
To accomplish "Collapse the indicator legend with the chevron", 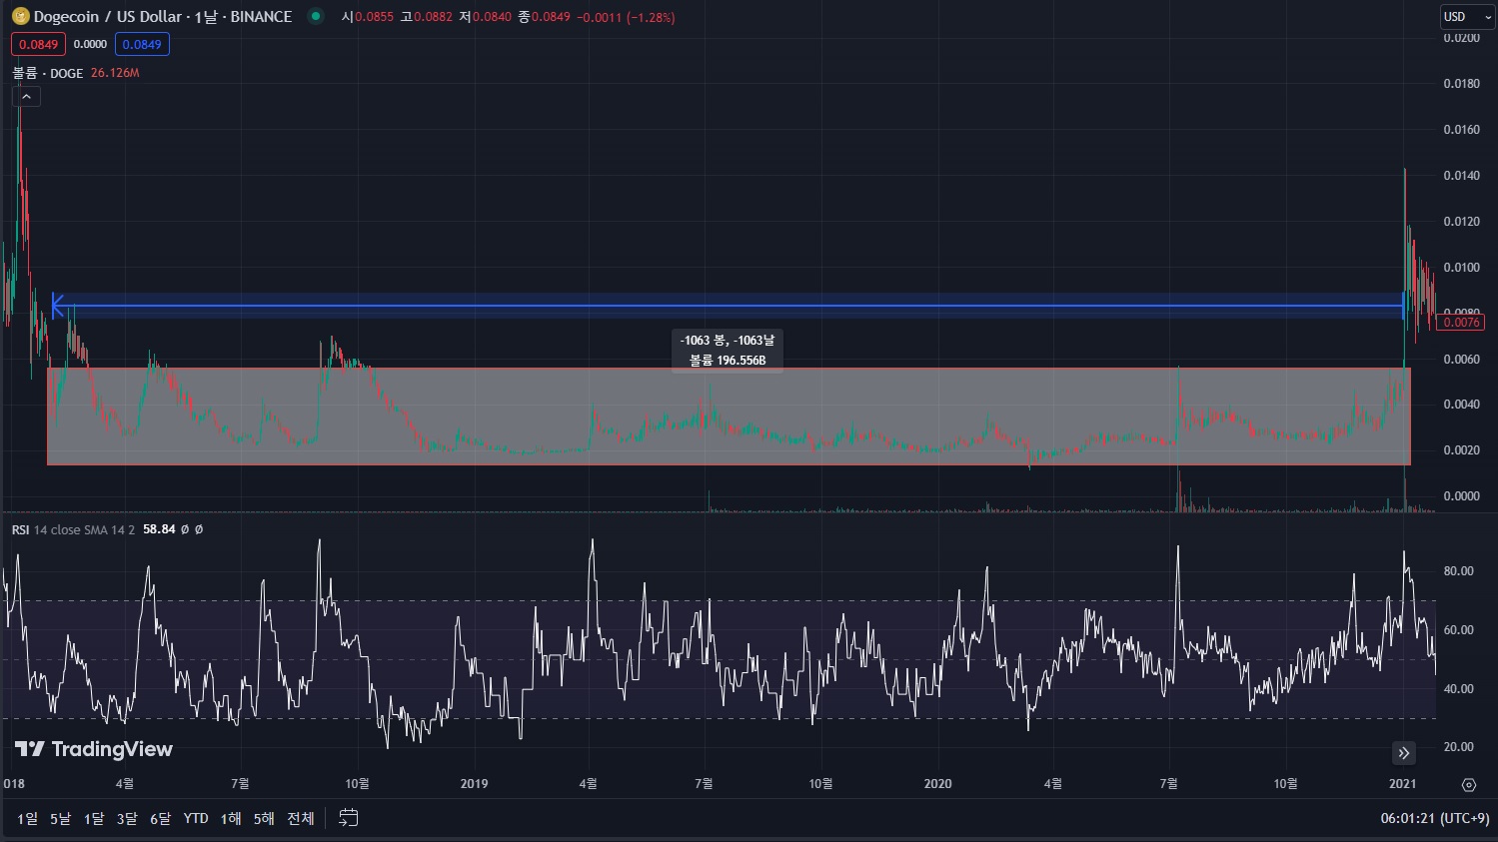I will tap(26, 97).
